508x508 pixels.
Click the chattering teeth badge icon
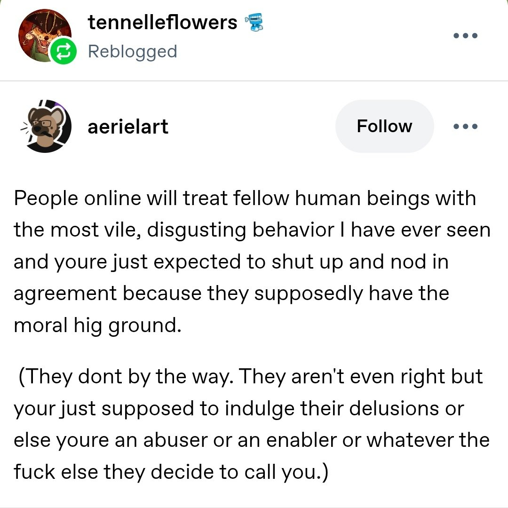[253, 23]
